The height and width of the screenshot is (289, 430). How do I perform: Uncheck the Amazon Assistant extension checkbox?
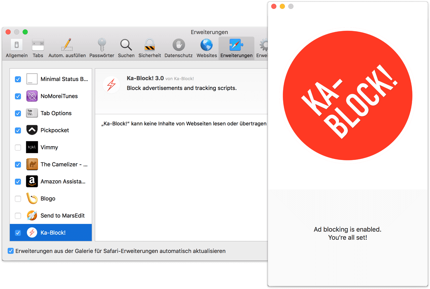18,182
